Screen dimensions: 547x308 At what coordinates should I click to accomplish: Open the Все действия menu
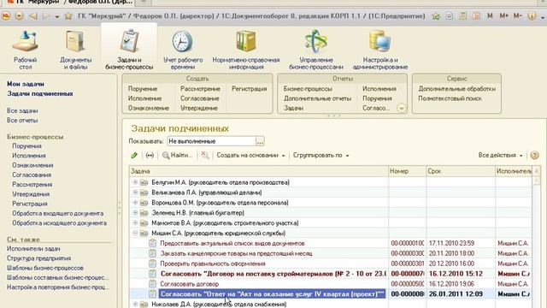pos(500,156)
